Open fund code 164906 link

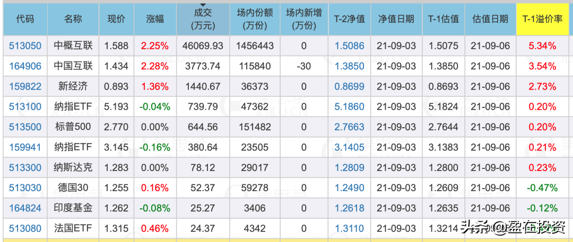point(25,66)
